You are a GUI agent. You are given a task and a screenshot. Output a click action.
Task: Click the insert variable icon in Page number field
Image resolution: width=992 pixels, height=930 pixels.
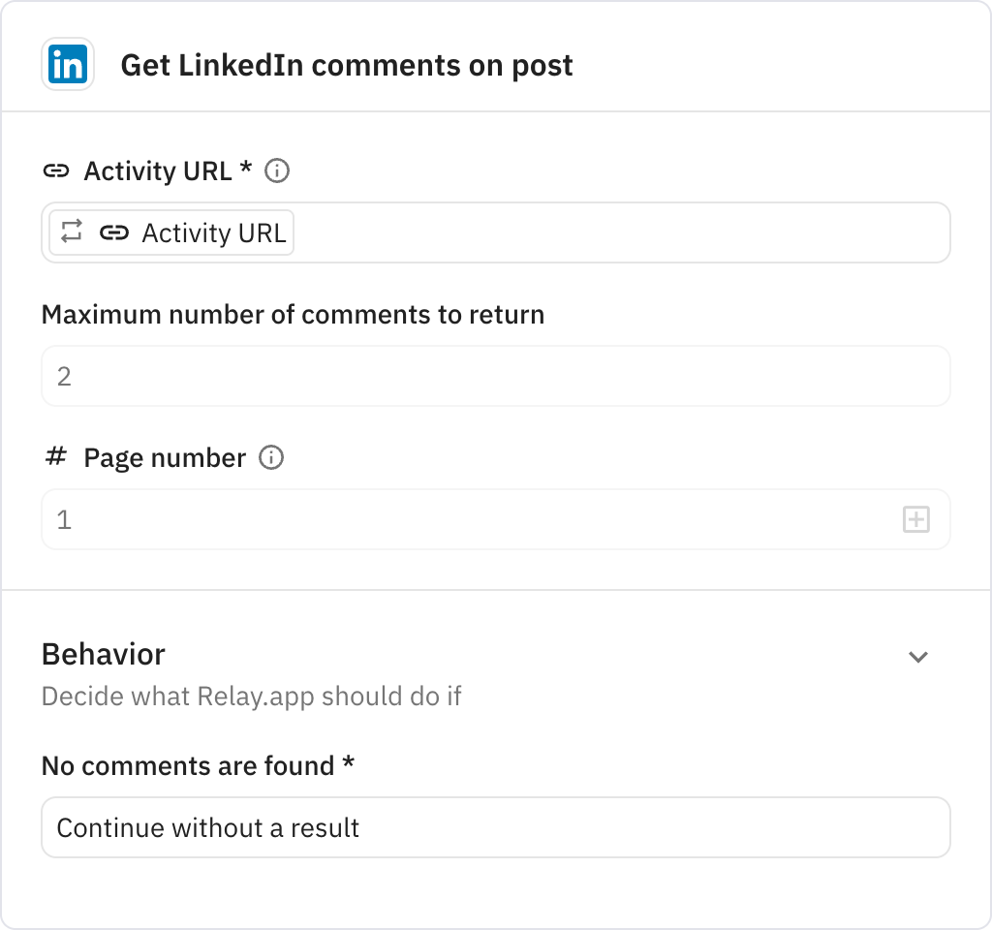click(915, 519)
